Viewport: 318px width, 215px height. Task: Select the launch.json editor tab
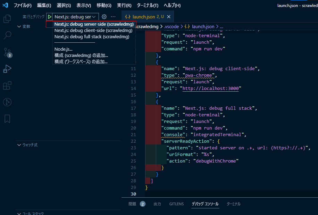click(x=148, y=17)
